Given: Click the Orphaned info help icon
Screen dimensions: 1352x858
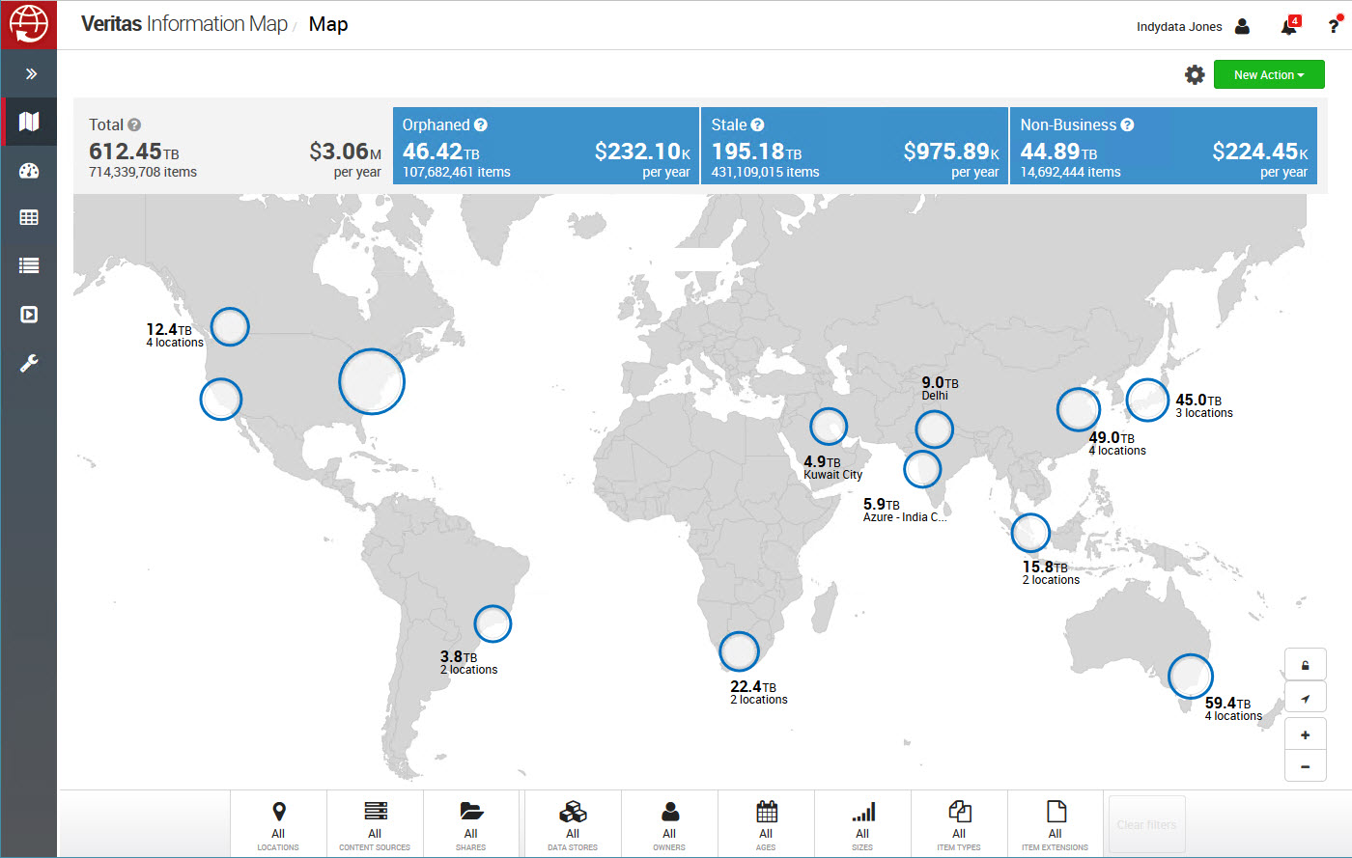Looking at the screenshot, I should tap(481, 125).
